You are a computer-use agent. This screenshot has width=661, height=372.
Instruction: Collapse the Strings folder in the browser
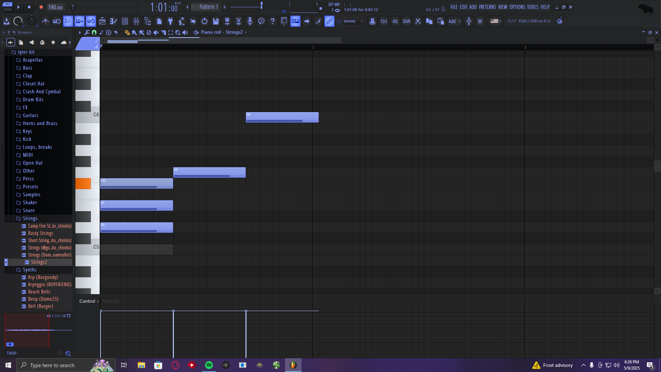click(30, 218)
